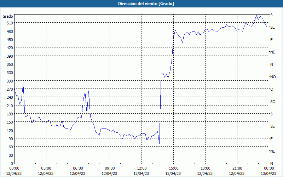This screenshot has width=283, height=177.
Task: Click the 'SE' compass label between 120 and 150
Action: (x=272, y=126)
